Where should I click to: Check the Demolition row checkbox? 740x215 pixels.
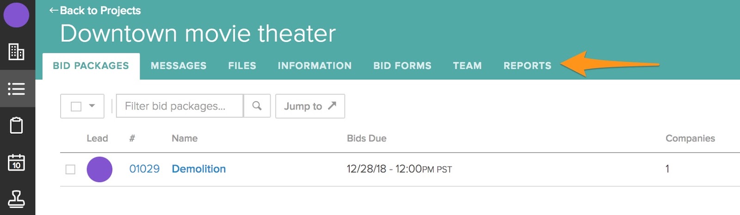(70, 170)
